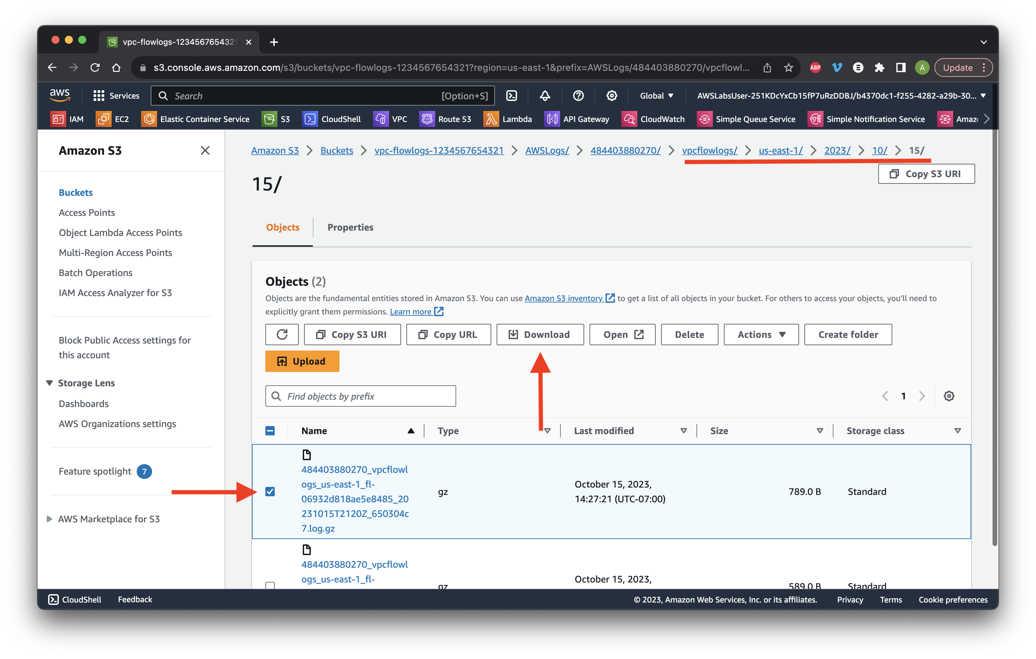Screen dimensions: 1036x659
Task: Open the Route 53 shortcut
Action: (x=445, y=119)
